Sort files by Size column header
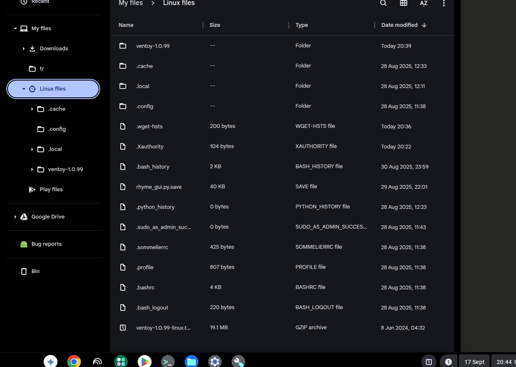The width and height of the screenshot is (516, 367). [215, 25]
